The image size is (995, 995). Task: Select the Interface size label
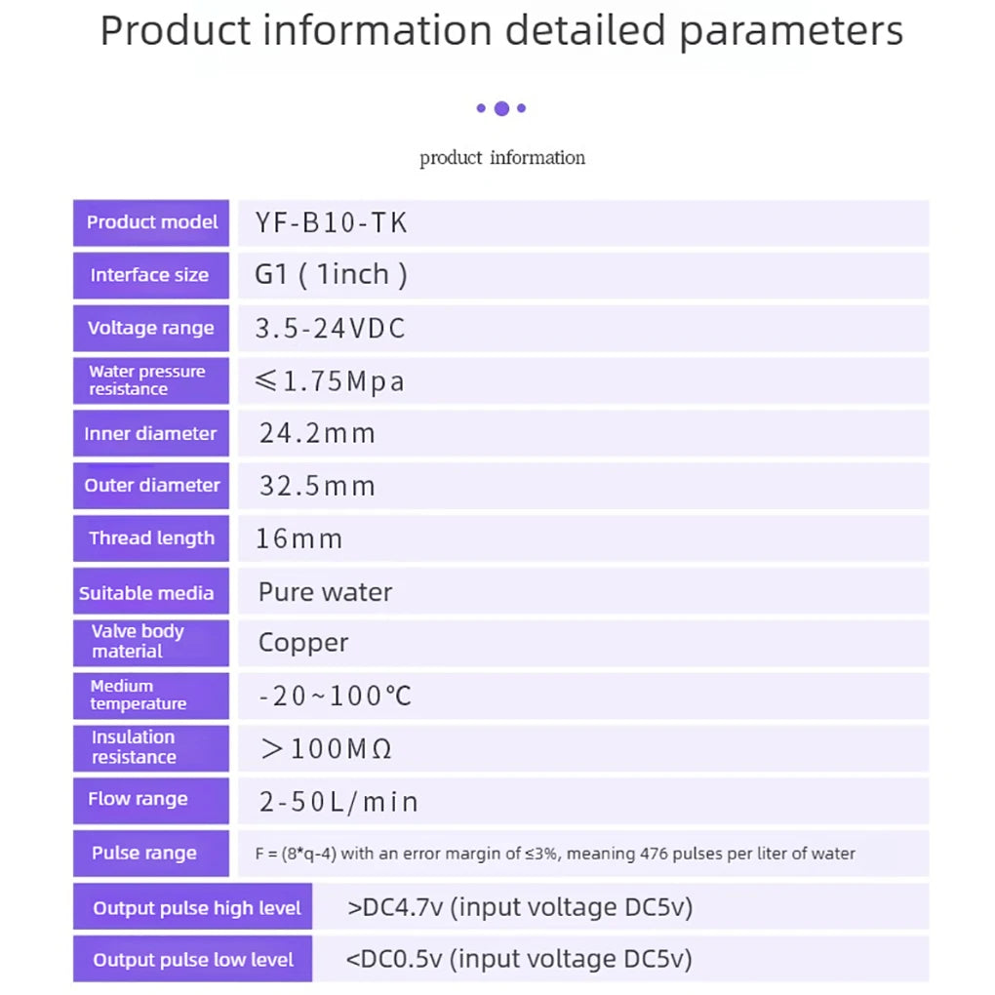pos(151,275)
